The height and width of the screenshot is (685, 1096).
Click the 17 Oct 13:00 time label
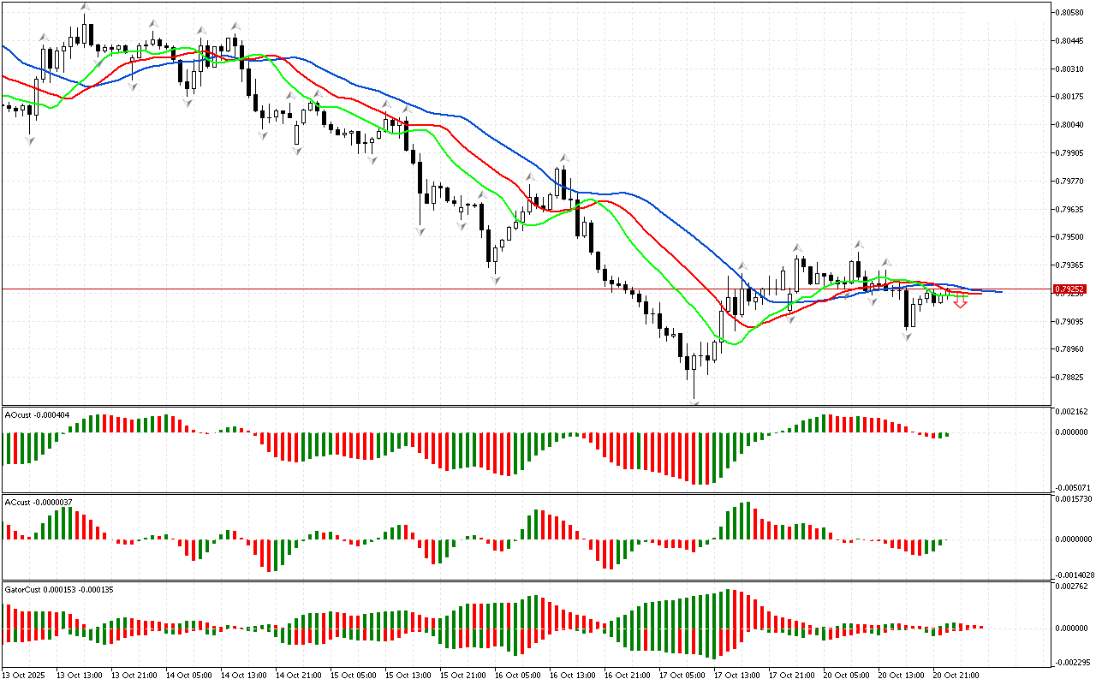(x=737, y=676)
